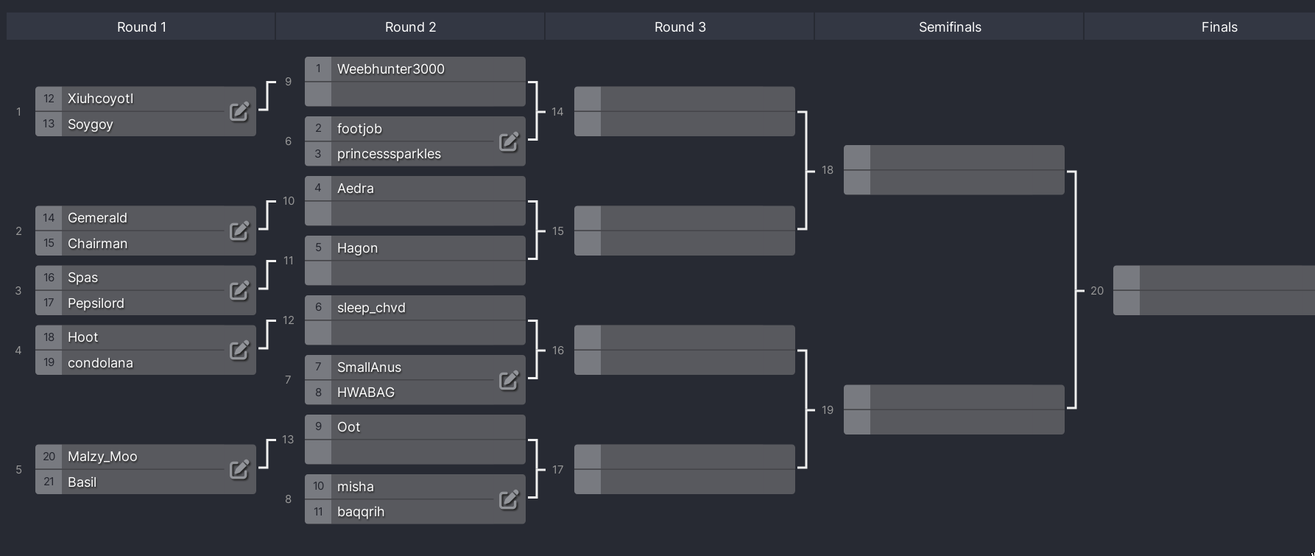Open empty match 18 in Semifinals
Image resolution: width=1315 pixels, height=556 pixels.
(x=954, y=170)
